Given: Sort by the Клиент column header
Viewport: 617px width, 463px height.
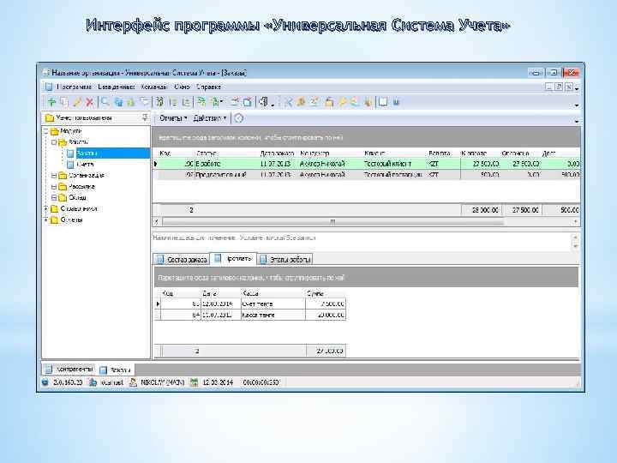Looking at the screenshot, I should click(x=395, y=153).
